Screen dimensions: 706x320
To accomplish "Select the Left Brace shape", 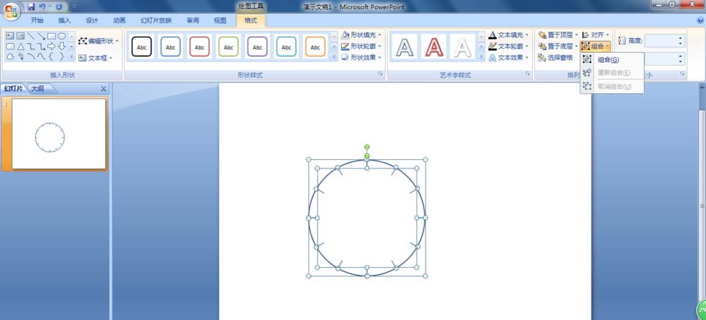I will 52,56.
